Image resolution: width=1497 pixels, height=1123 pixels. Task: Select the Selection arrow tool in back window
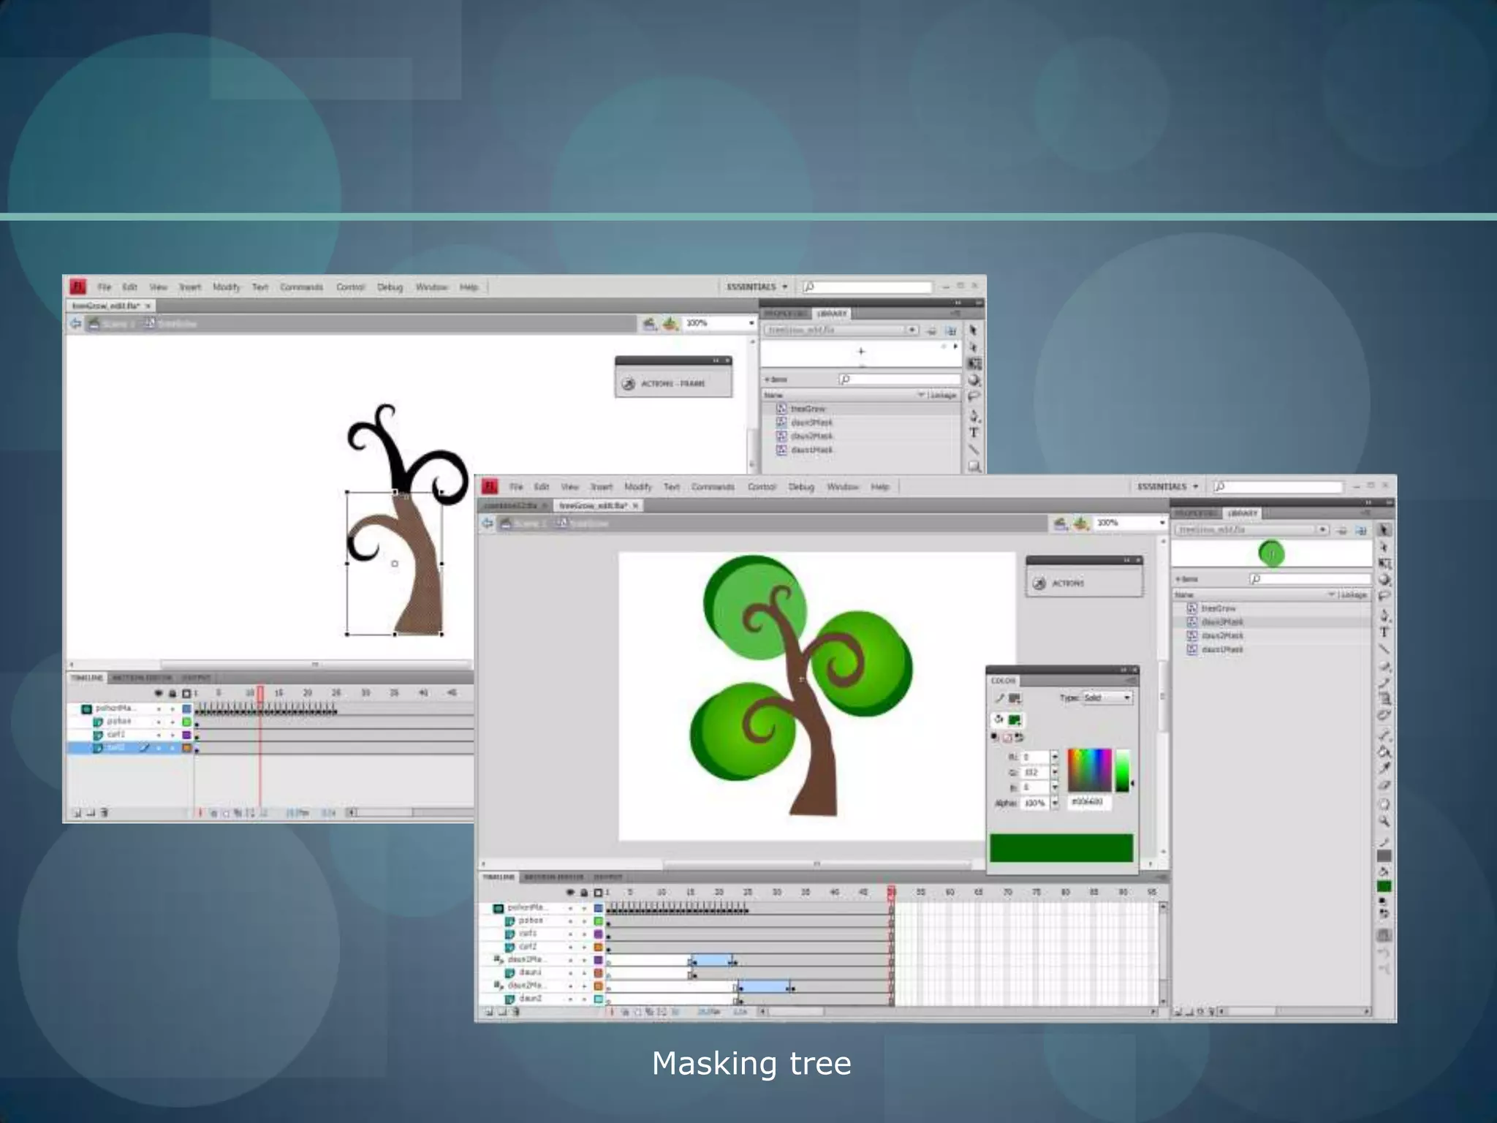(974, 330)
